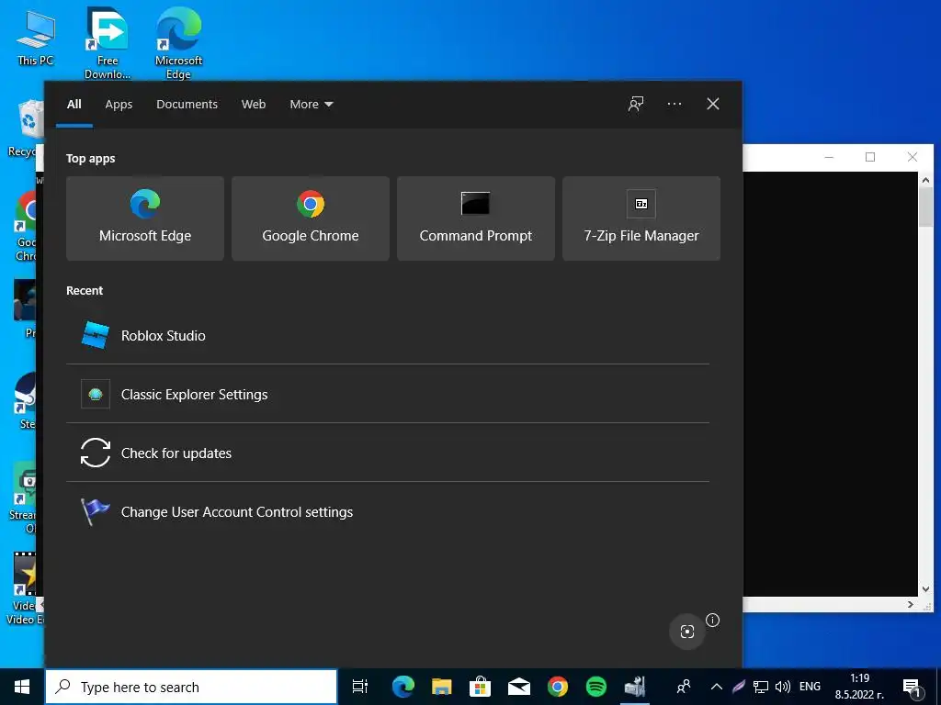Open Google Chrome from the taskbar
The height and width of the screenshot is (705, 941).
(558, 687)
